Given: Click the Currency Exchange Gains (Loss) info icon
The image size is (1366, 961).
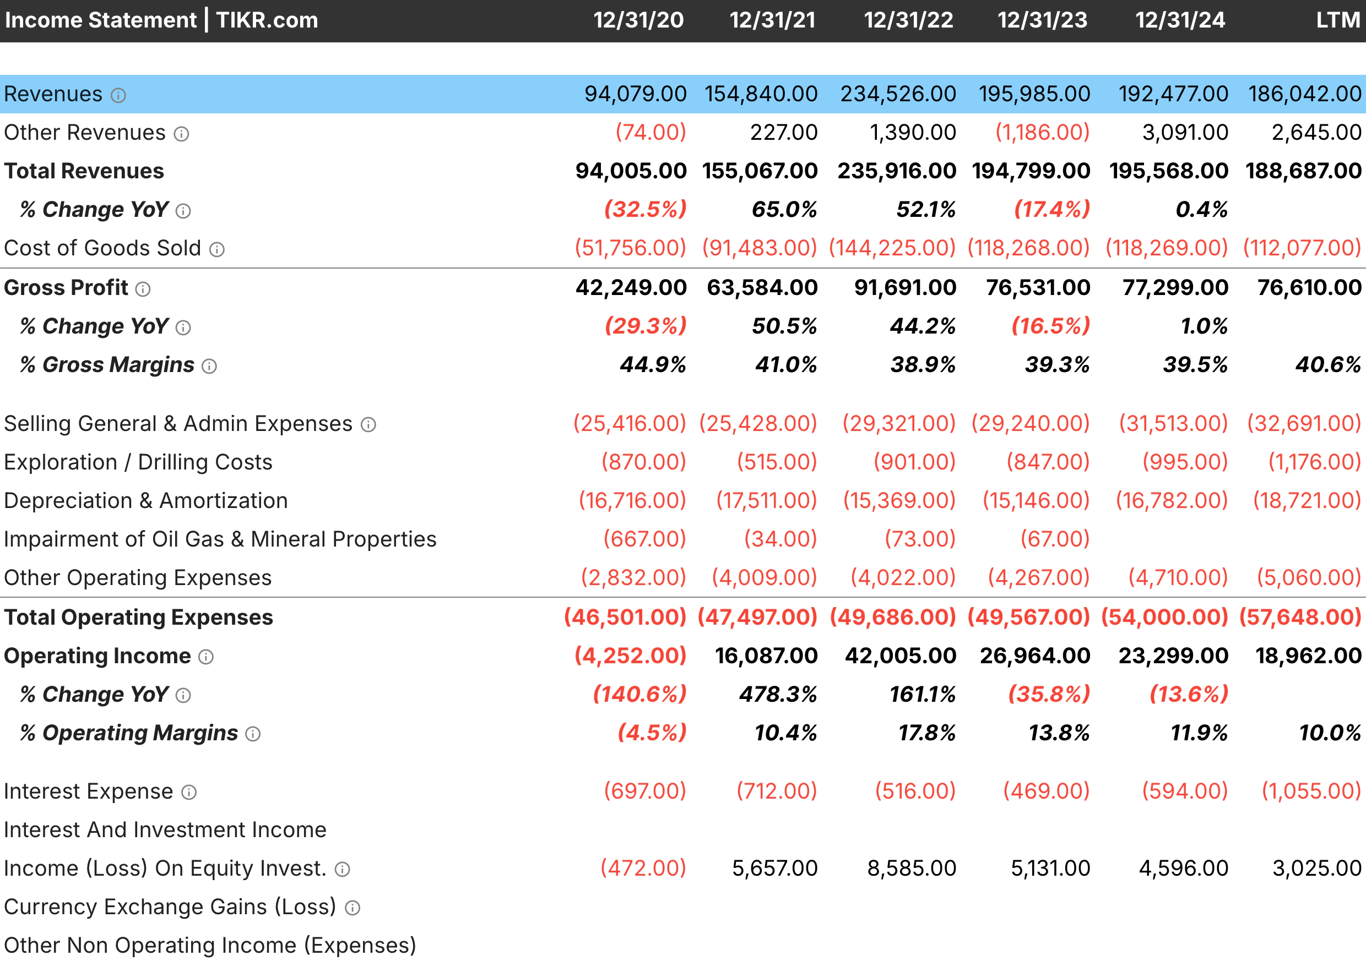Looking at the screenshot, I should click(354, 907).
